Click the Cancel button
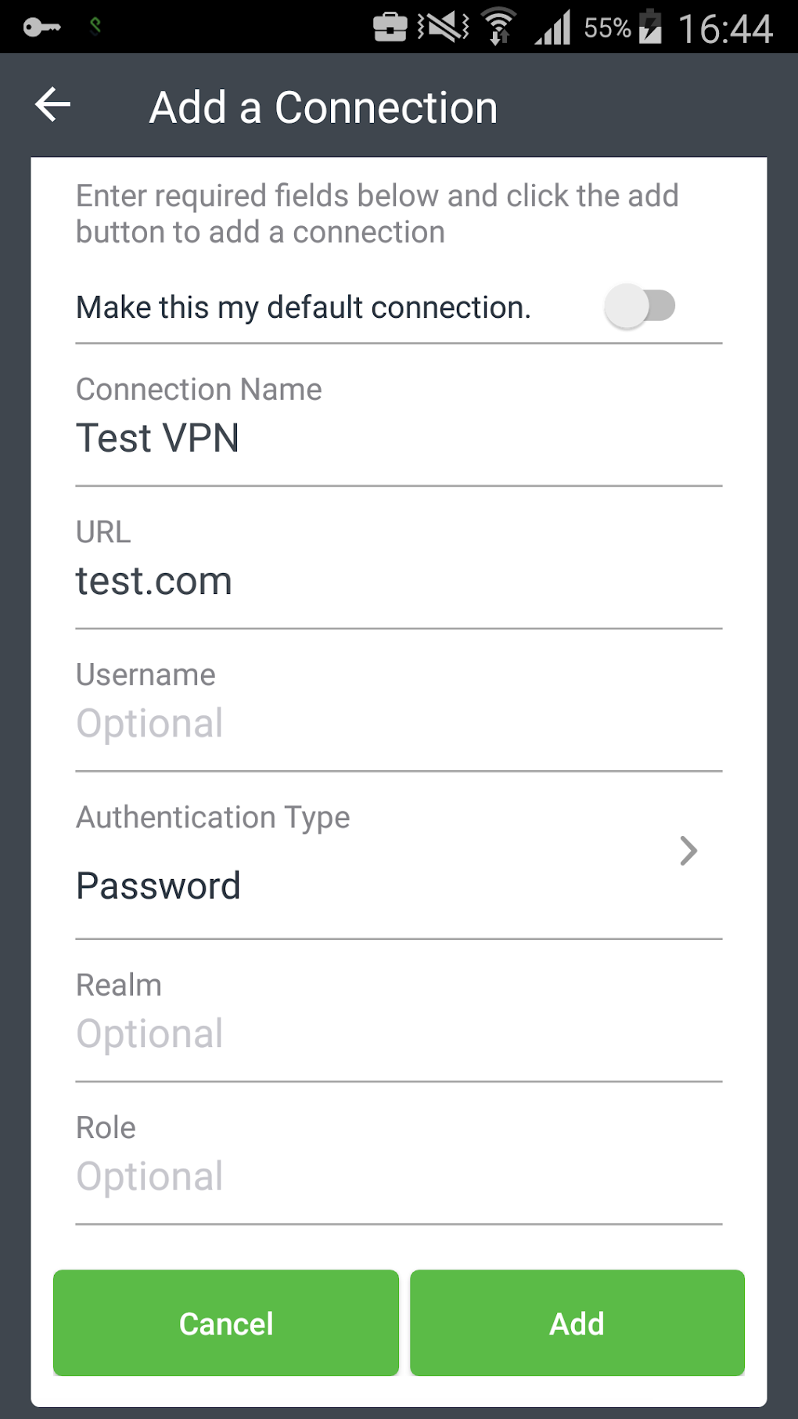Screen dimensions: 798x1419 tap(226, 1323)
